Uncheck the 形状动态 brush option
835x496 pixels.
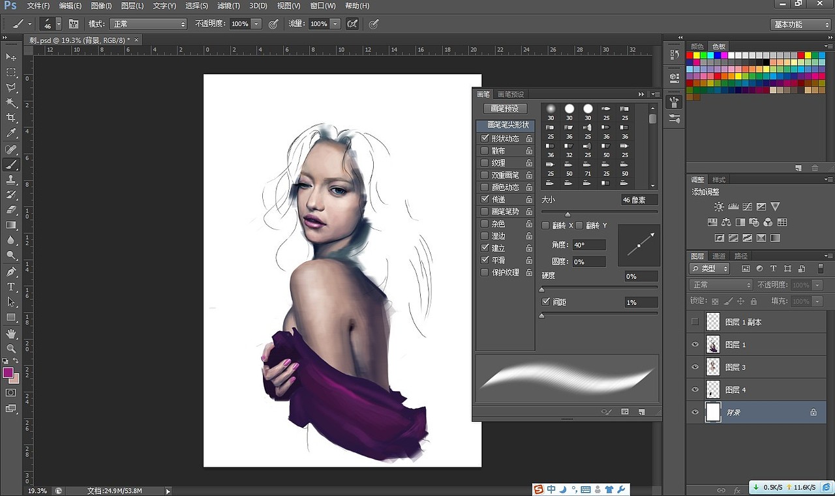pyautogui.click(x=484, y=138)
